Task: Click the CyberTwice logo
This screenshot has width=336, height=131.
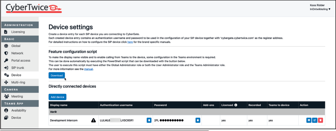Action: 34,8
